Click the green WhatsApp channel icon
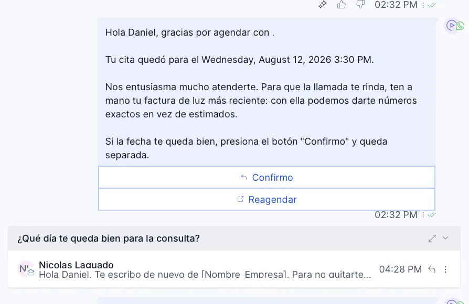The width and height of the screenshot is (469, 304). 460,26
